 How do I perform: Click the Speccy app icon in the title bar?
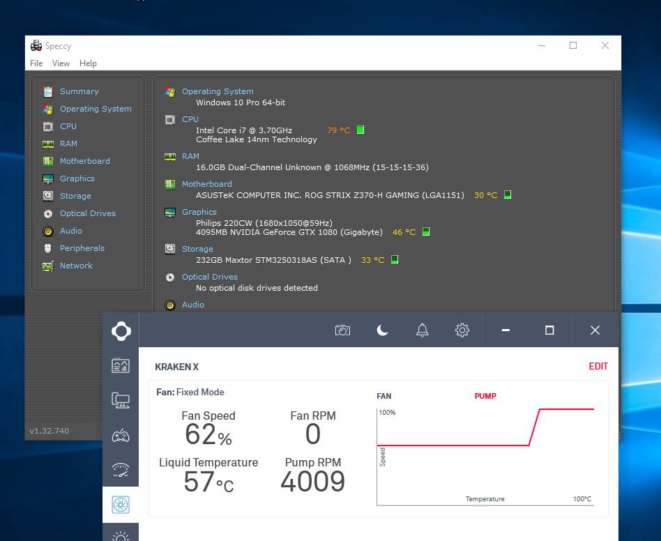[x=36, y=45]
